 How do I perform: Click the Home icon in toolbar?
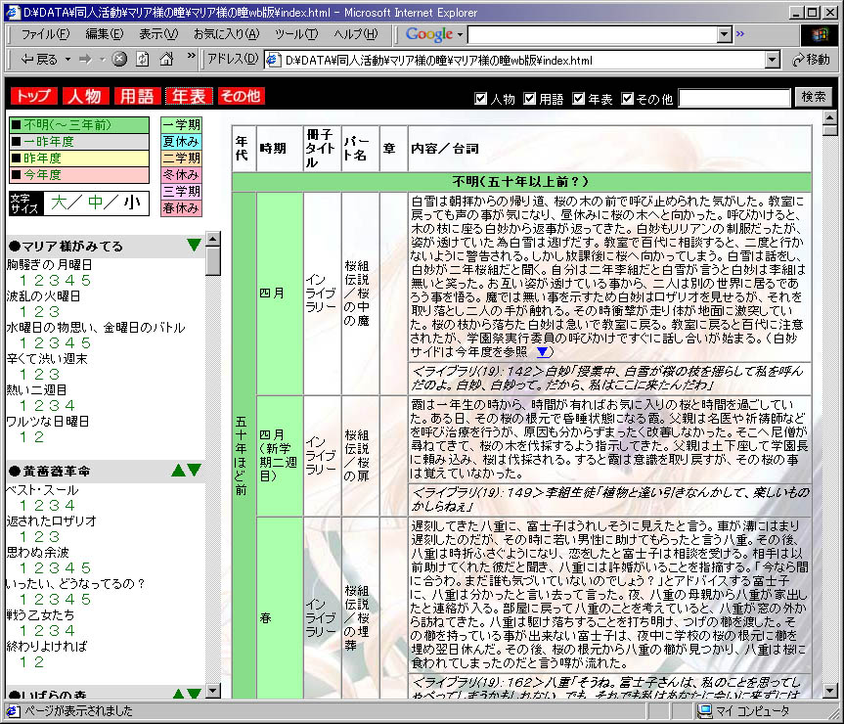click(x=167, y=59)
